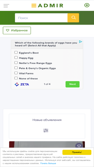Add new listing with plus icon
94x167 pixels.
(x=87, y=5)
